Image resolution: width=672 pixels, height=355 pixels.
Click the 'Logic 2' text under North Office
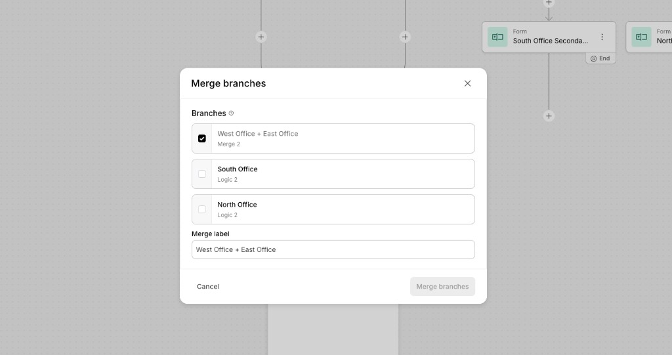click(x=227, y=215)
